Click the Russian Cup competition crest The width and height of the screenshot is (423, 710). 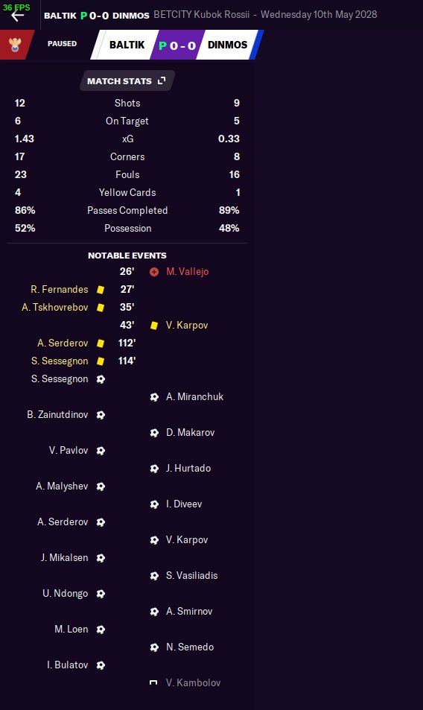click(15, 45)
